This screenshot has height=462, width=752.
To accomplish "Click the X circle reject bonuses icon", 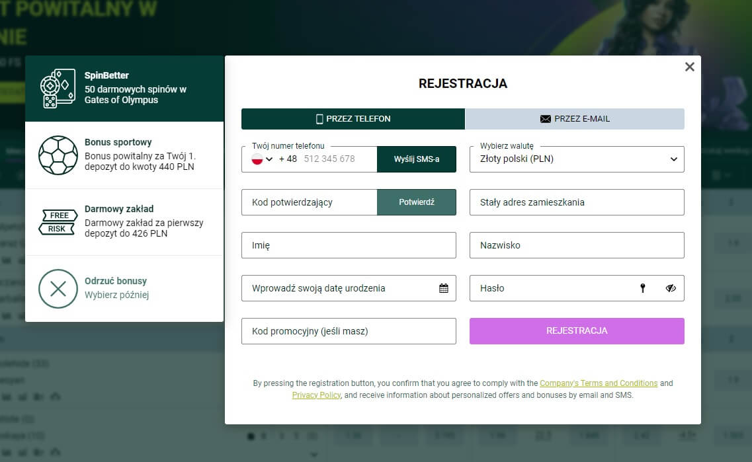I will coord(58,289).
